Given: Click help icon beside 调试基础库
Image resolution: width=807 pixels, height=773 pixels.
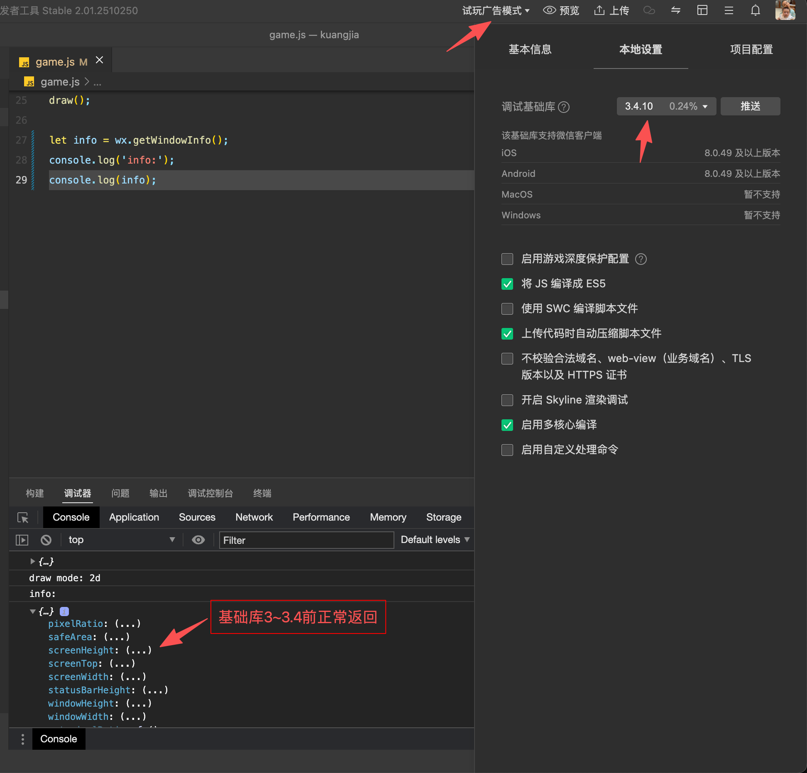Looking at the screenshot, I should (x=564, y=107).
